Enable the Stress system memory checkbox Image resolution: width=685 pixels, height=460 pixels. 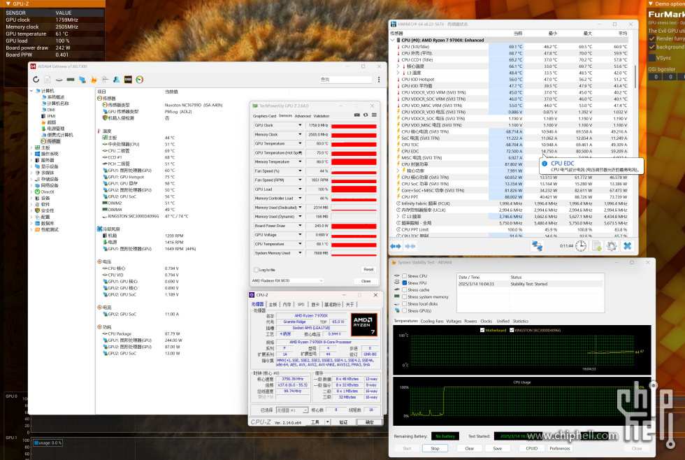click(x=405, y=297)
